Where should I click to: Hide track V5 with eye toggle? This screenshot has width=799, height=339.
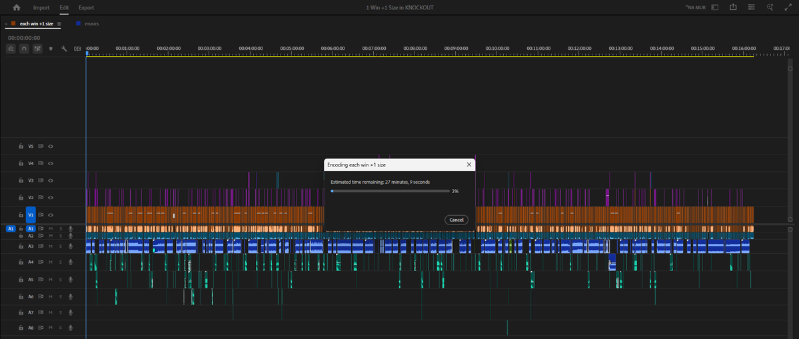coord(51,147)
